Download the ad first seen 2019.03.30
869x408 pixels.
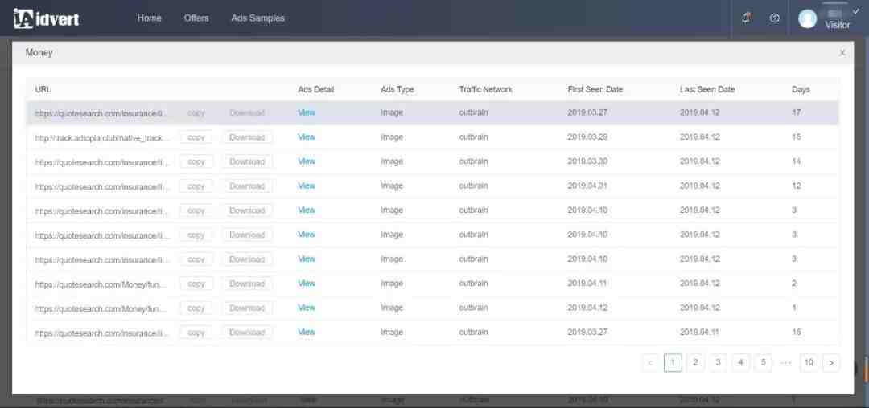247,161
